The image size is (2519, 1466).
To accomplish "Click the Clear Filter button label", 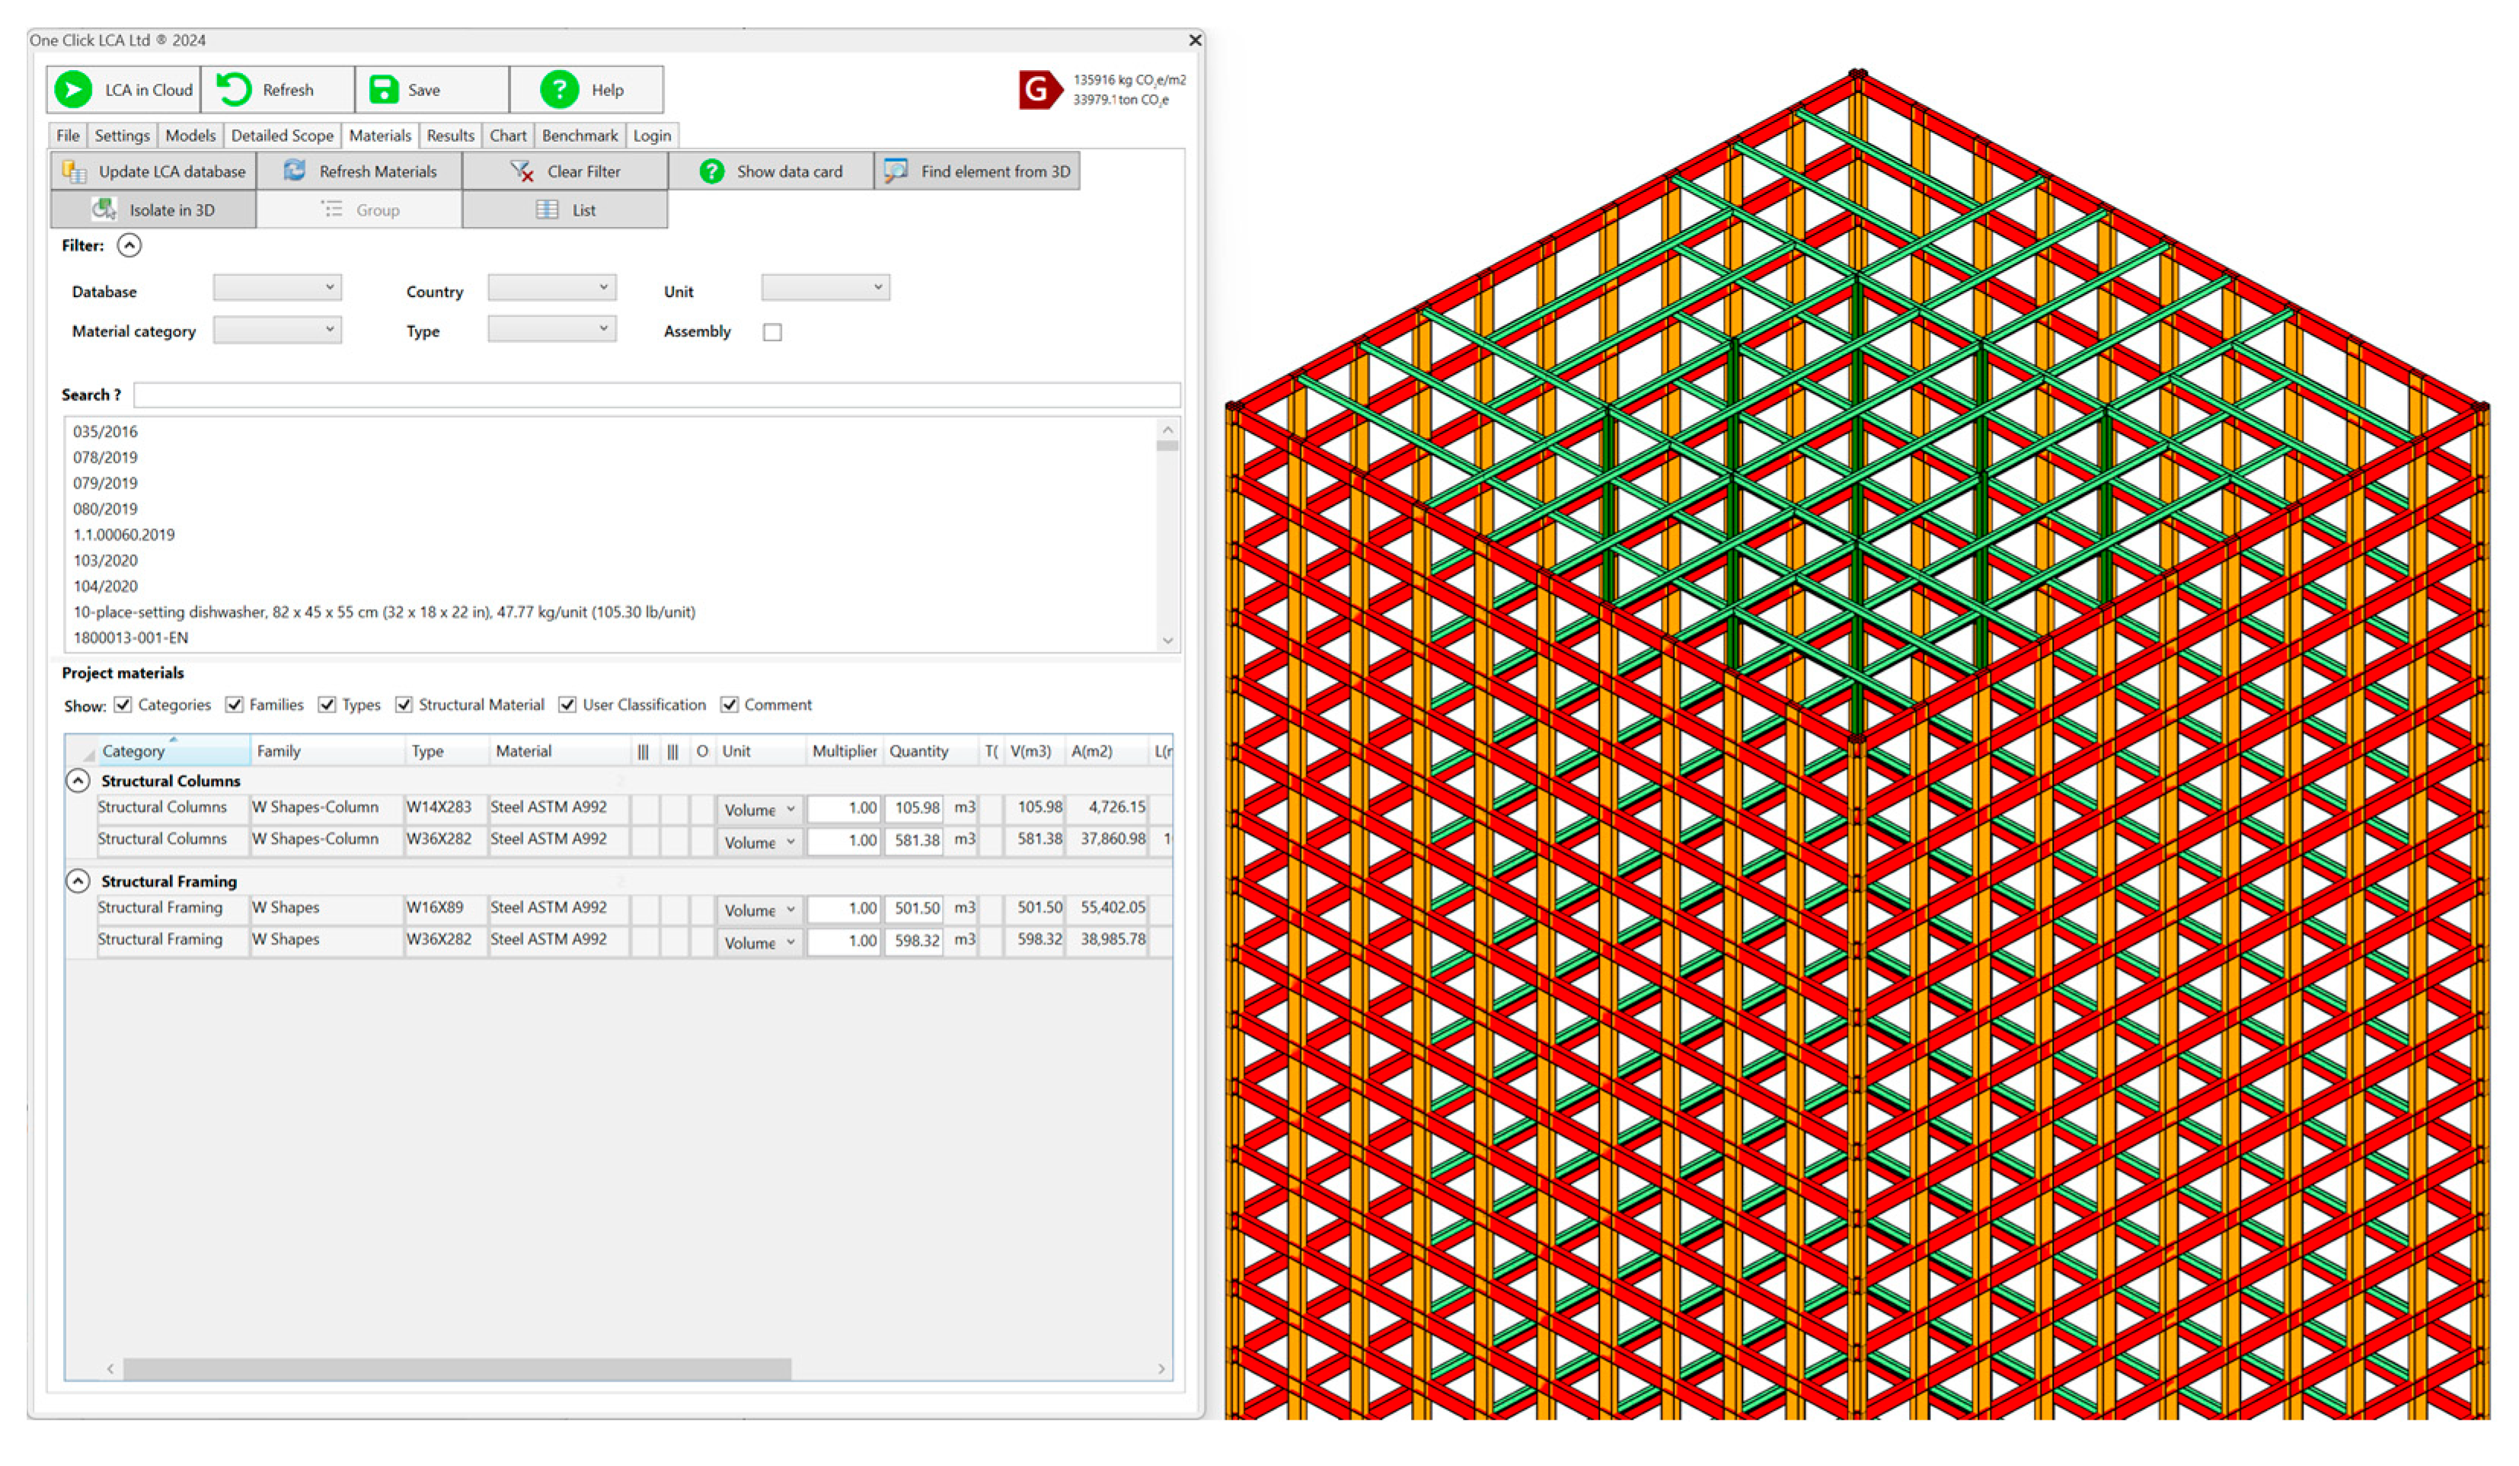I will click(584, 172).
